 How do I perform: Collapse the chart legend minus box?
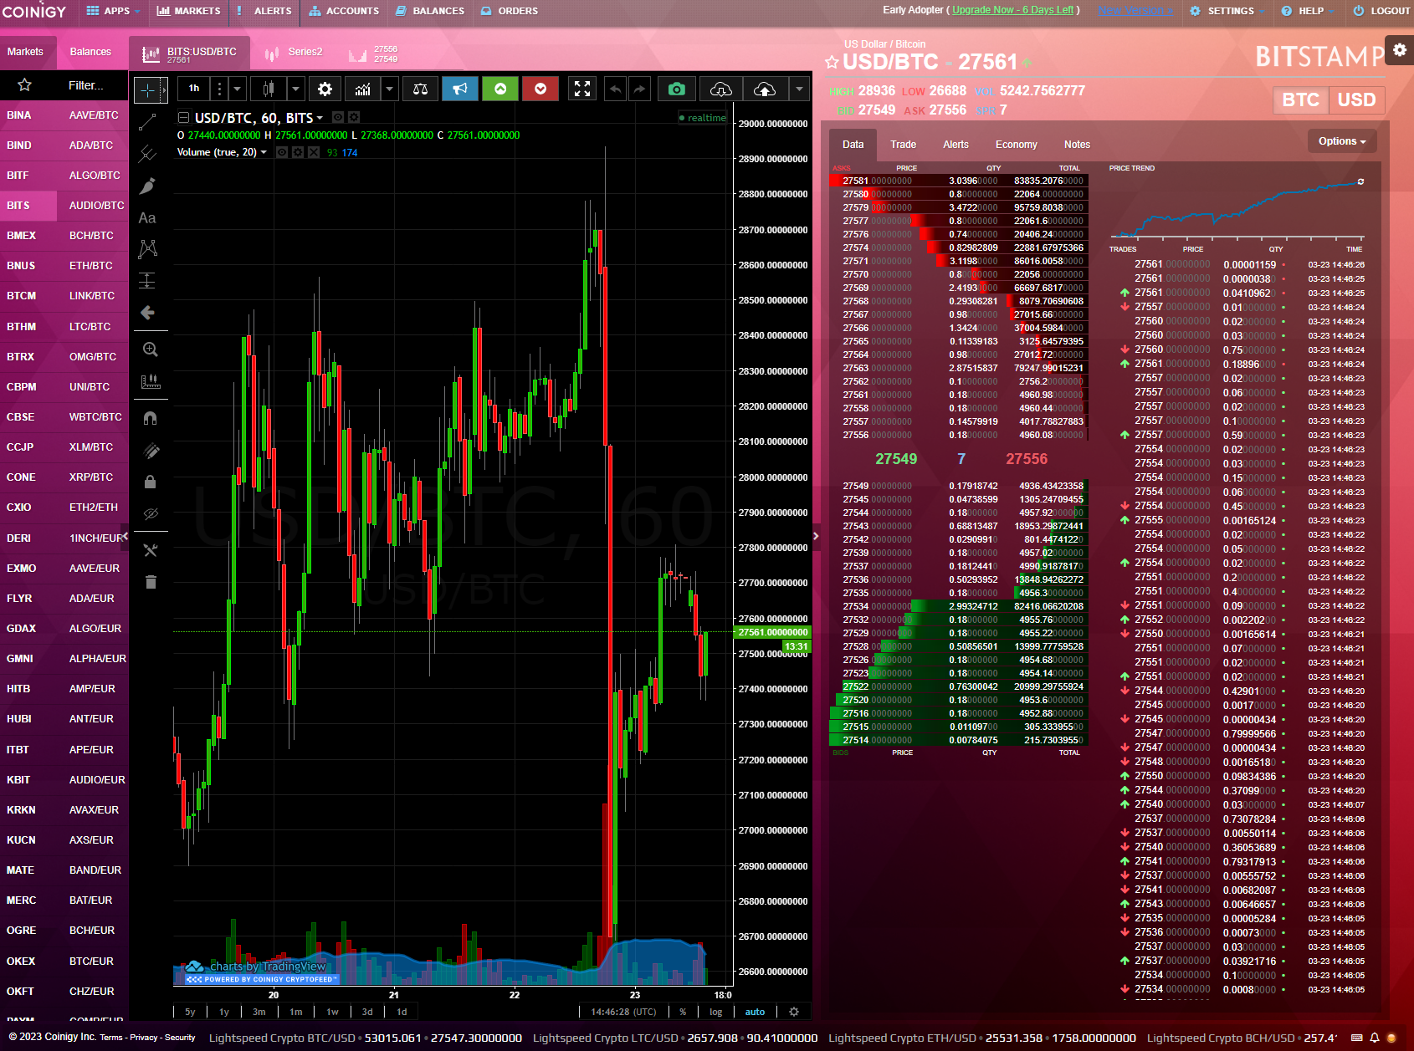click(184, 118)
